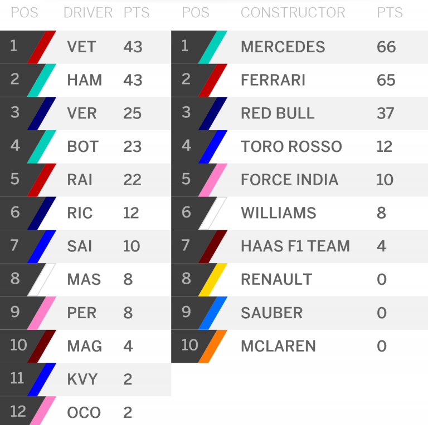428x425 pixels.
Task: Sort by the CONSTRUCTOR column header
Action: tap(293, 13)
